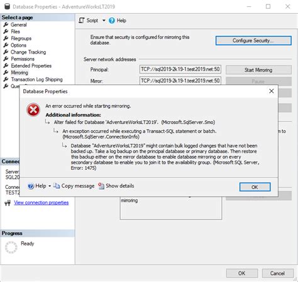Click the database icon in title bar

point(7,6)
